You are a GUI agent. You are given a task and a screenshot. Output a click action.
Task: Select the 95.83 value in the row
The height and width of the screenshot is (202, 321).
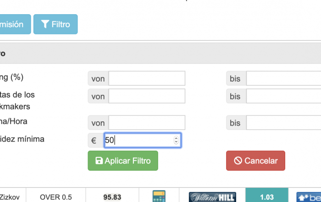pyautogui.click(x=112, y=197)
